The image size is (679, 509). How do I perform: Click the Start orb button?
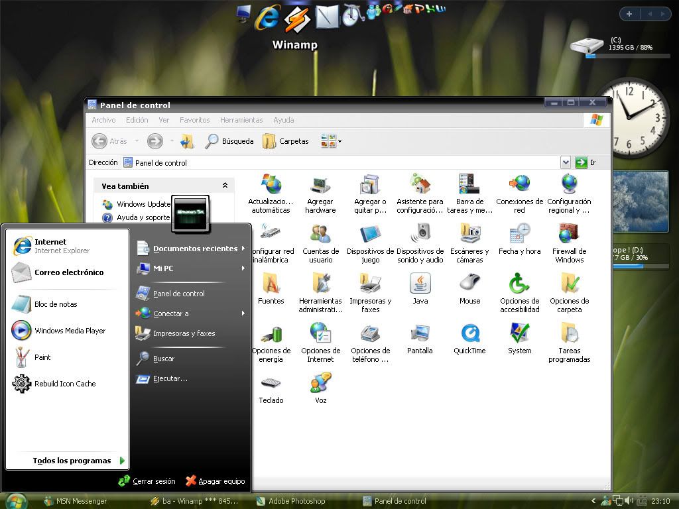click(16, 501)
